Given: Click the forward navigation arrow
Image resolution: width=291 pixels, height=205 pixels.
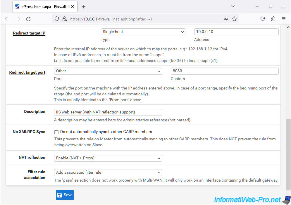Looking at the screenshot, I should pyautogui.click(x=18, y=19).
